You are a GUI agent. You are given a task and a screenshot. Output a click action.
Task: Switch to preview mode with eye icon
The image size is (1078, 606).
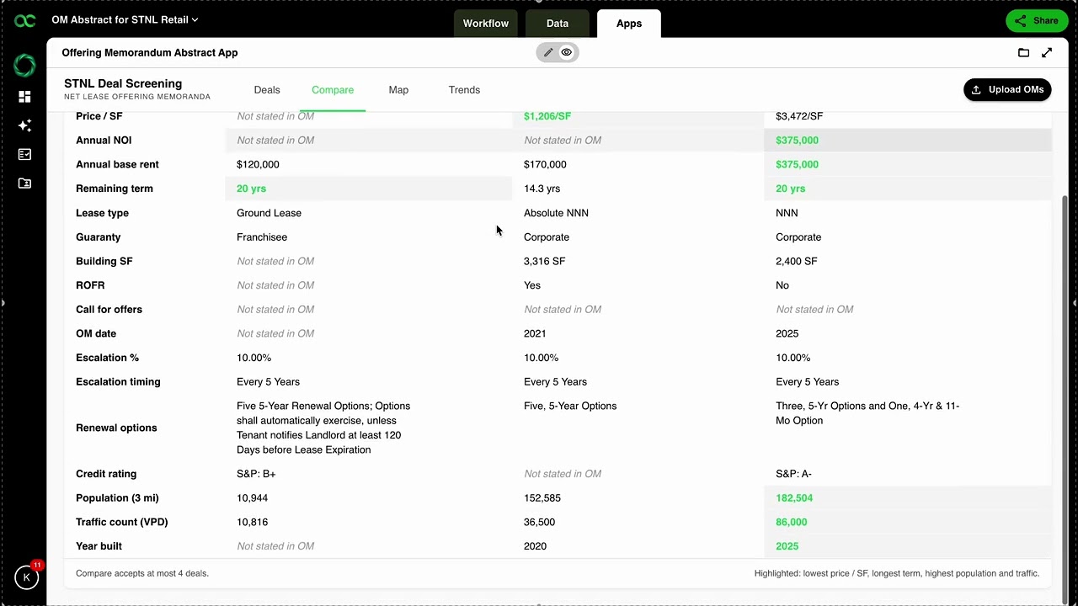click(x=567, y=52)
